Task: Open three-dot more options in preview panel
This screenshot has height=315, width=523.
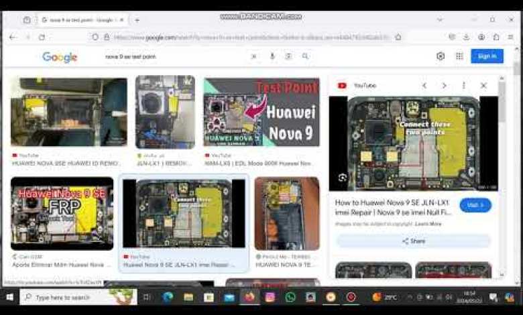Action: pyautogui.click(x=463, y=86)
